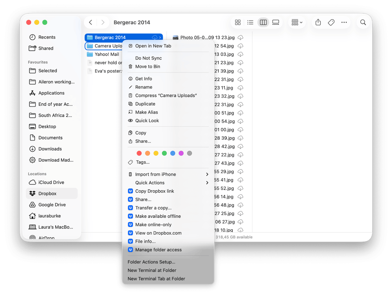Switch to list view in the toolbar

tap(250, 22)
